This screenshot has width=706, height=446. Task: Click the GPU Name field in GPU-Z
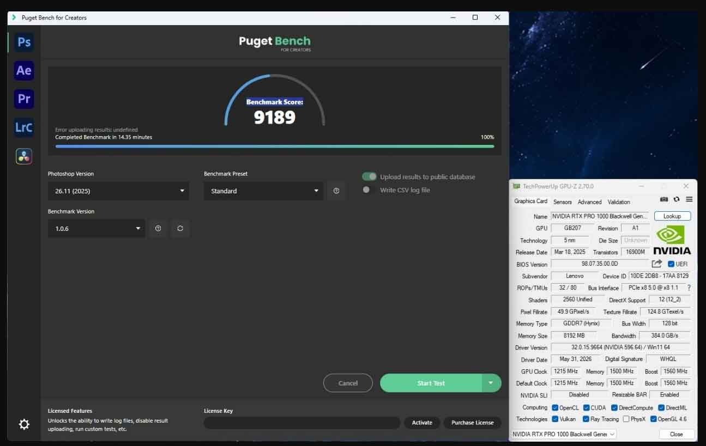600,216
